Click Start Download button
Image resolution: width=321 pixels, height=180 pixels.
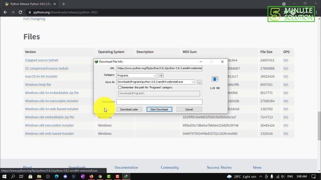pyautogui.click(x=159, y=109)
